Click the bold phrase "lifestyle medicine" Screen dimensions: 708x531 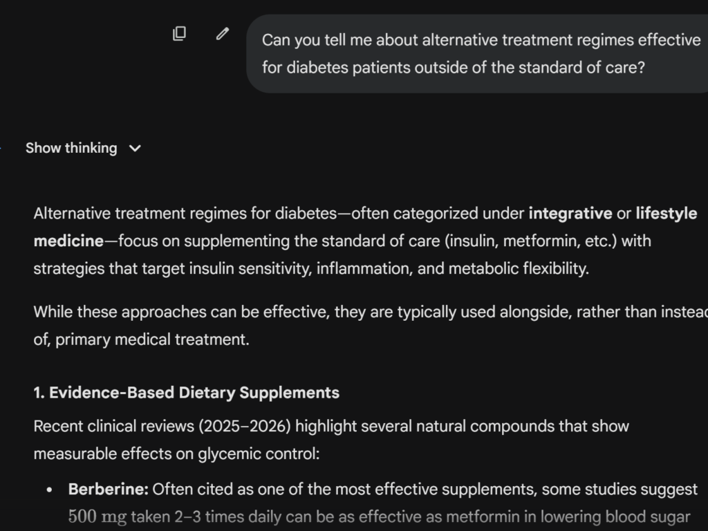(666, 214)
